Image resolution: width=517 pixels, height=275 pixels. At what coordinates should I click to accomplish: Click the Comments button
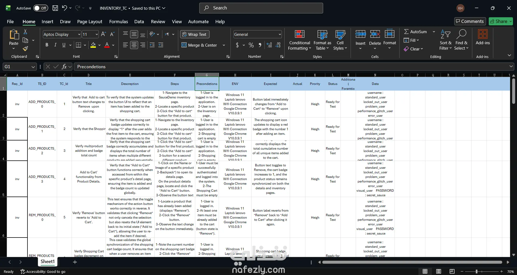[x=470, y=21]
